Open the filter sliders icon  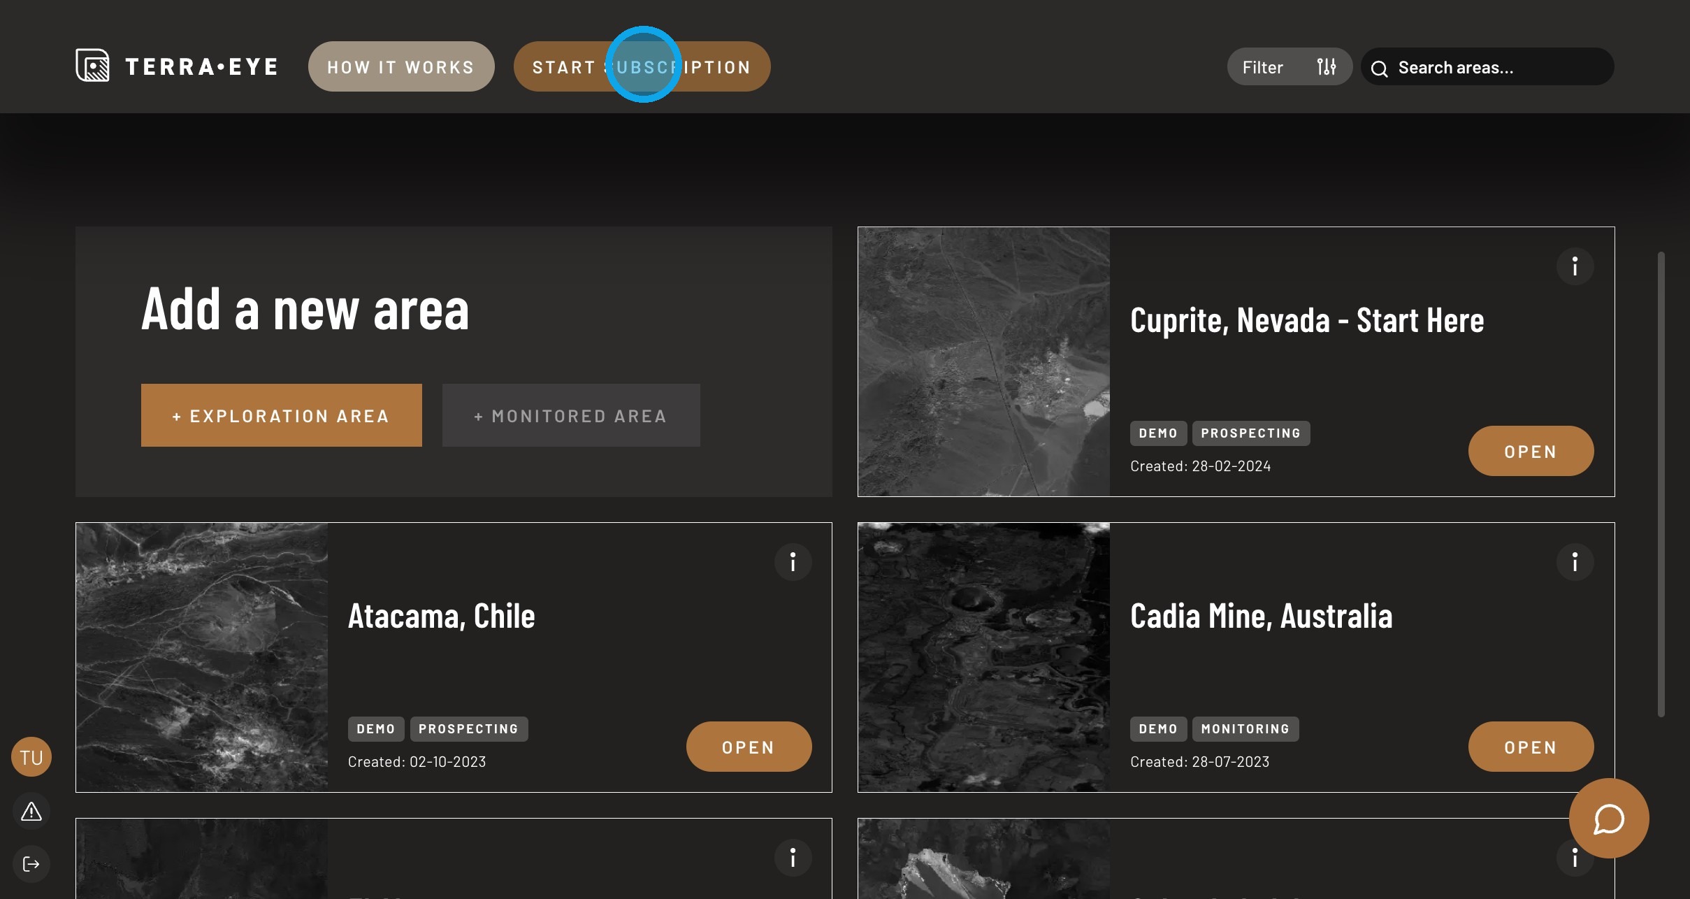click(1326, 67)
